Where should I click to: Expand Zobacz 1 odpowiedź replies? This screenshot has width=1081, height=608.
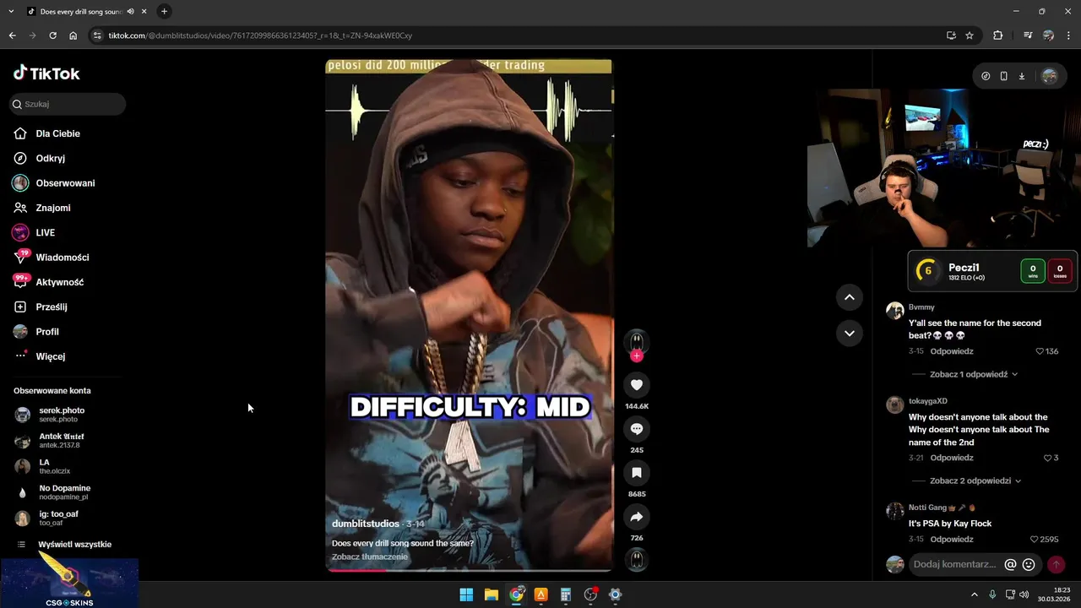tap(974, 374)
